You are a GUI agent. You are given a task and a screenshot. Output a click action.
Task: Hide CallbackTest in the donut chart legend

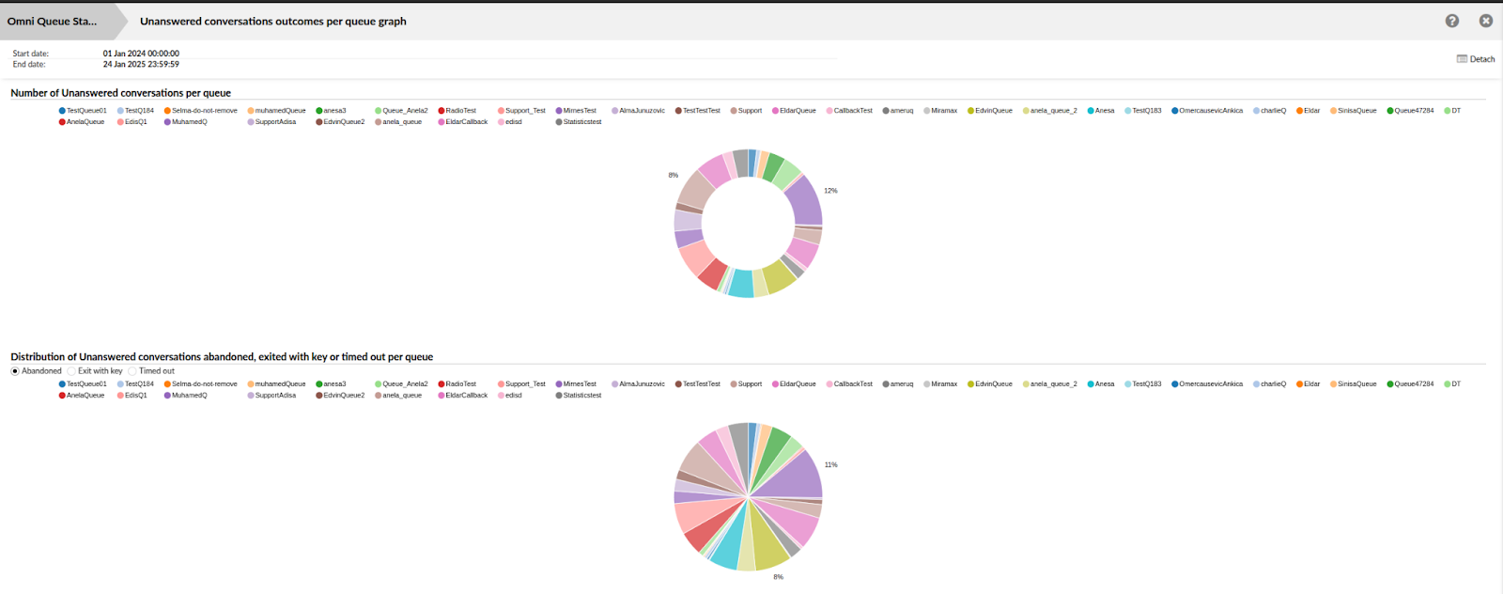pyautogui.click(x=849, y=111)
